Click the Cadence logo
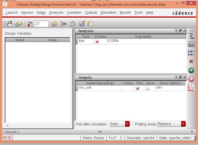 pyautogui.click(x=183, y=13)
